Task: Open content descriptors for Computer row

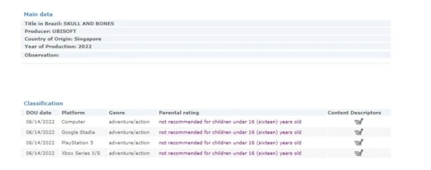Action: pyautogui.click(x=358, y=122)
